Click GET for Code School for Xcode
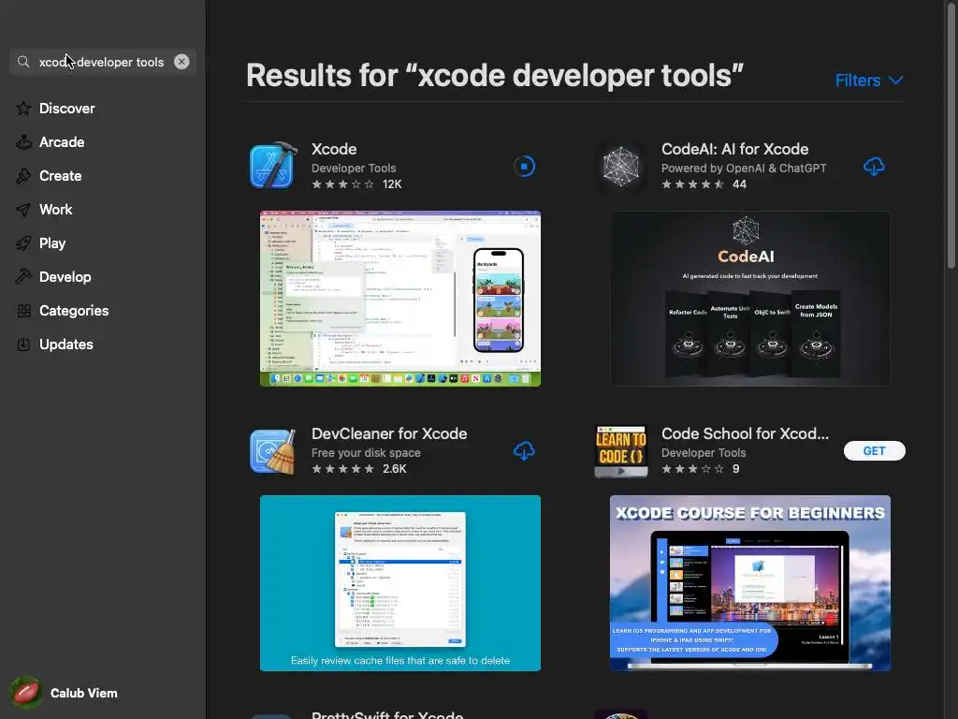This screenshot has width=958, height=719. click(875, 450)
